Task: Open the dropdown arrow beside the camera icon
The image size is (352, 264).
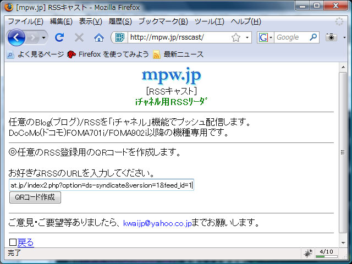Action: click(344, 37)
